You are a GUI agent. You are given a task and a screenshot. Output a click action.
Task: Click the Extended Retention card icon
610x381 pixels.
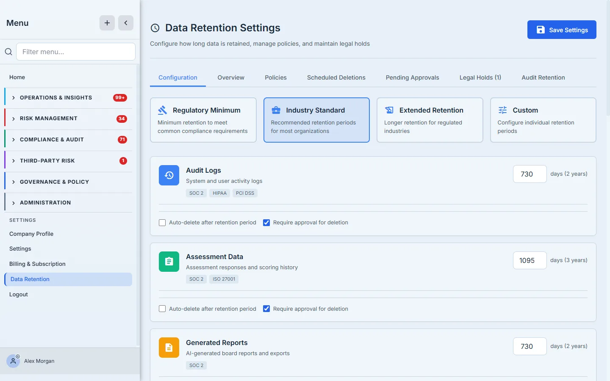click(x=389, y=110)
